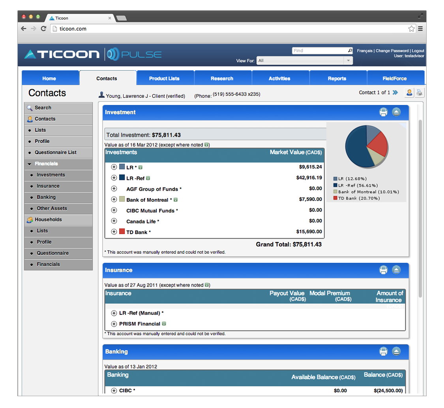
Task: Expand the Bank of Montreal row
Action: [114, 199]
